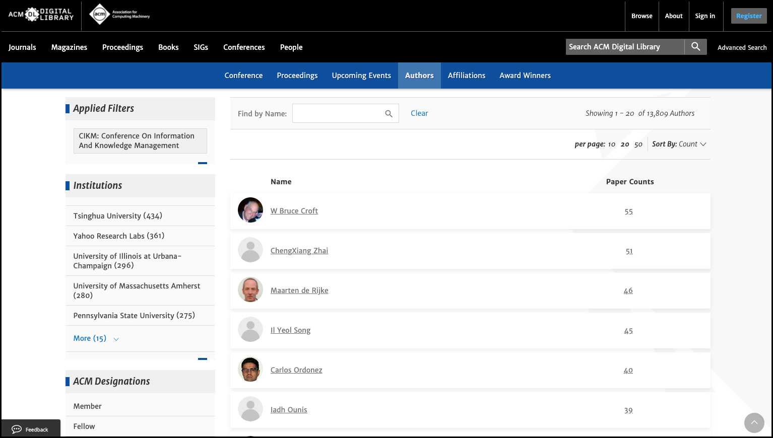The height and width of the screenshot is (438, 773).
Task: Open Il Yeol Song author link
Action: pyautogui.click(x=290, y=330)
